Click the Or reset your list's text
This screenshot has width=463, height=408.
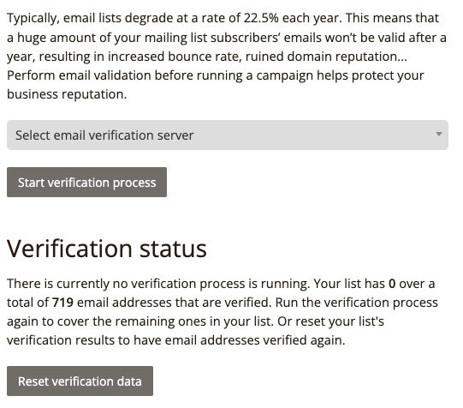point(330,321)
